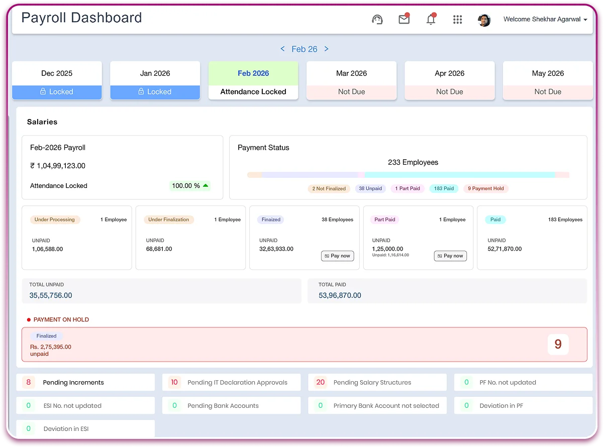Select the Mar 2026 month tab
This screenshot has height=448, width=604.
(x=352, y=80)
